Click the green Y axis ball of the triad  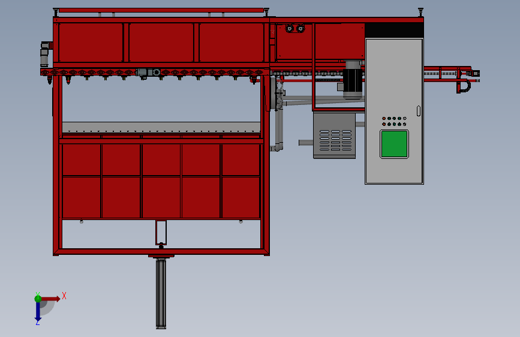click(38, 299)
